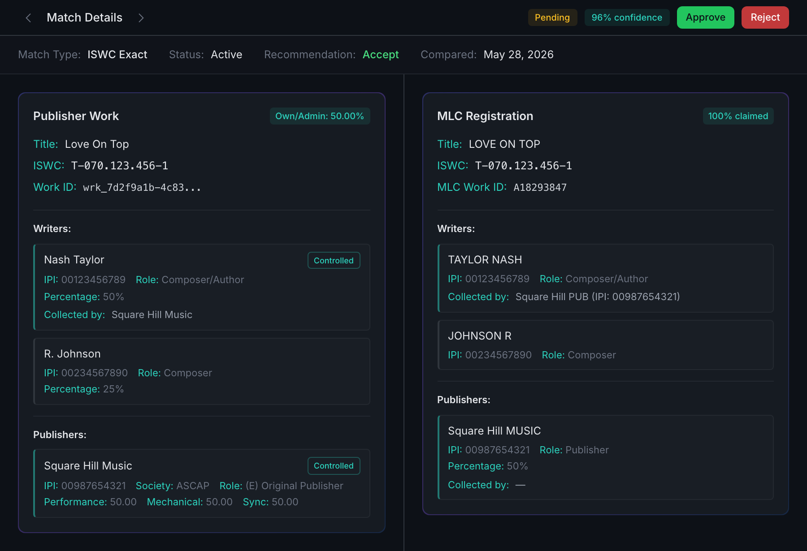Select the publisher title Love On Top

tap(97, 144)
